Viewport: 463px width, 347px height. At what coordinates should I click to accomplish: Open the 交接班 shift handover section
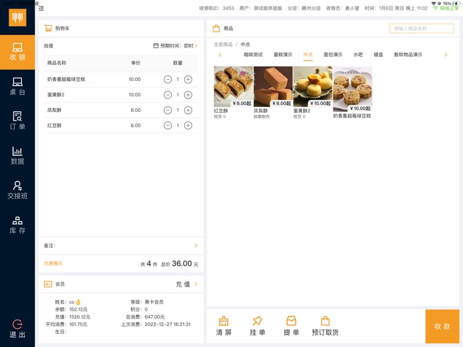tap(17, 190)
